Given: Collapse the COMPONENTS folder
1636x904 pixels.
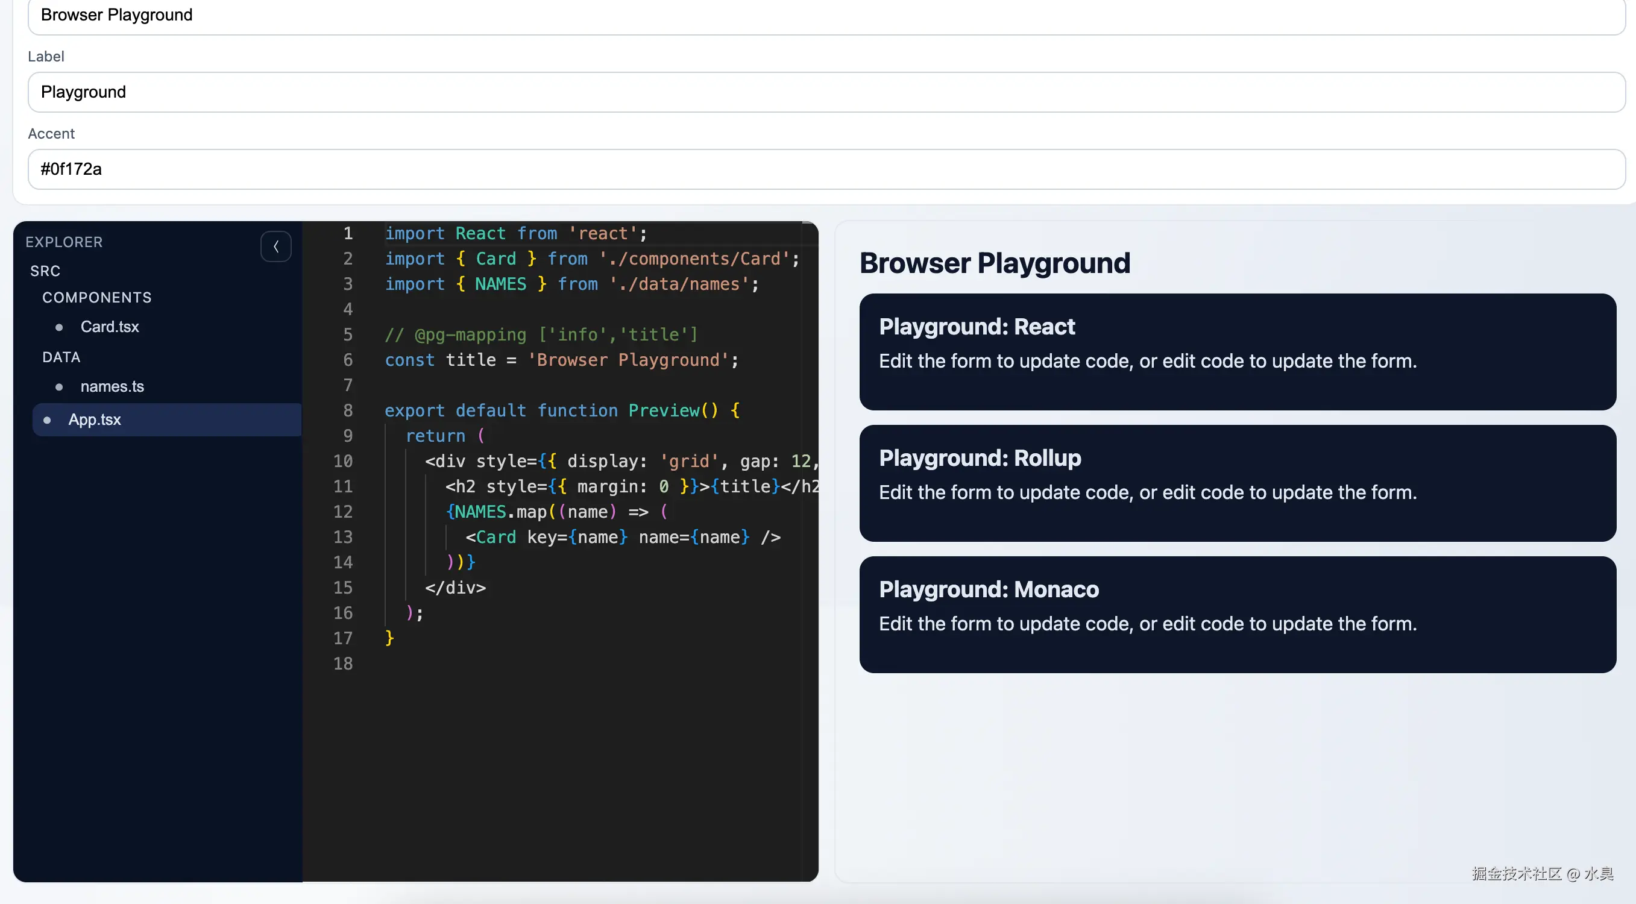Looking at the screenshot, I should click(x=96, y=298).
